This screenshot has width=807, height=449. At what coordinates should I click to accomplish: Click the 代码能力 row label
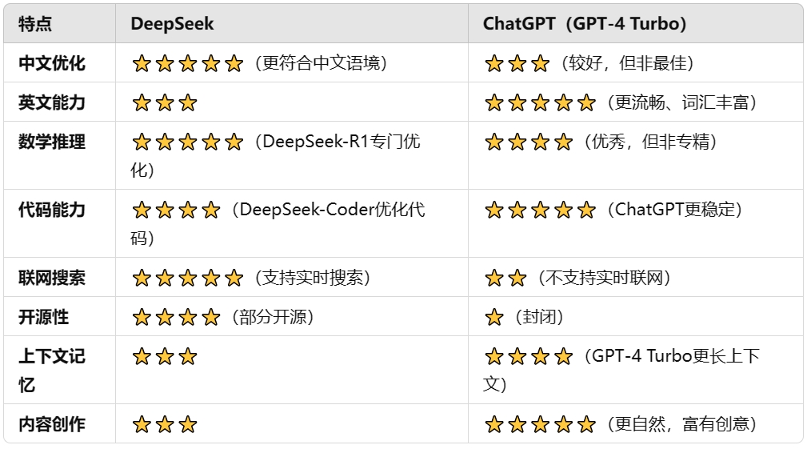(52, 210)
